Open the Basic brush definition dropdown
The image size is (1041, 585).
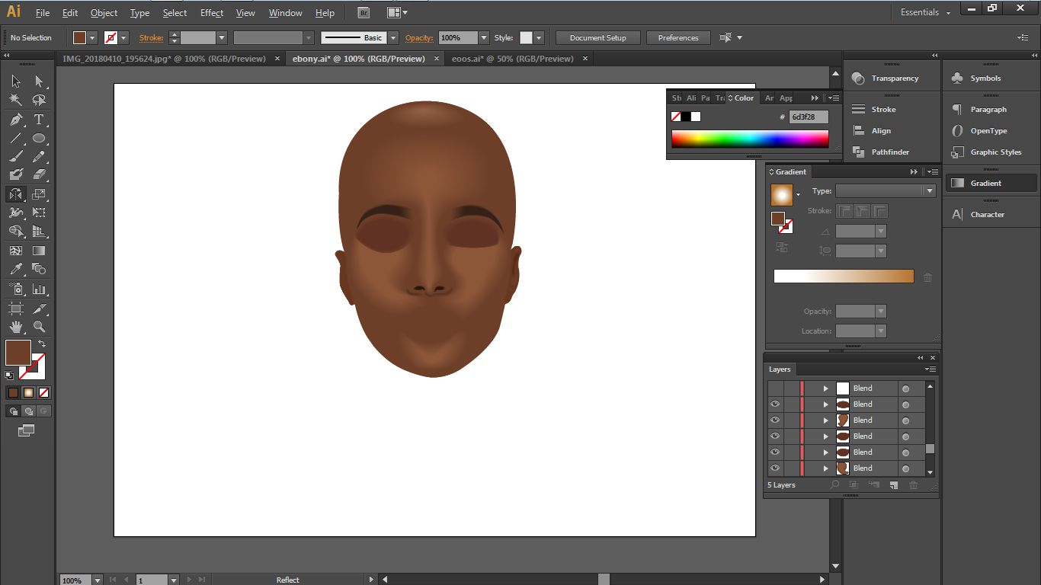tap(393, 37)
